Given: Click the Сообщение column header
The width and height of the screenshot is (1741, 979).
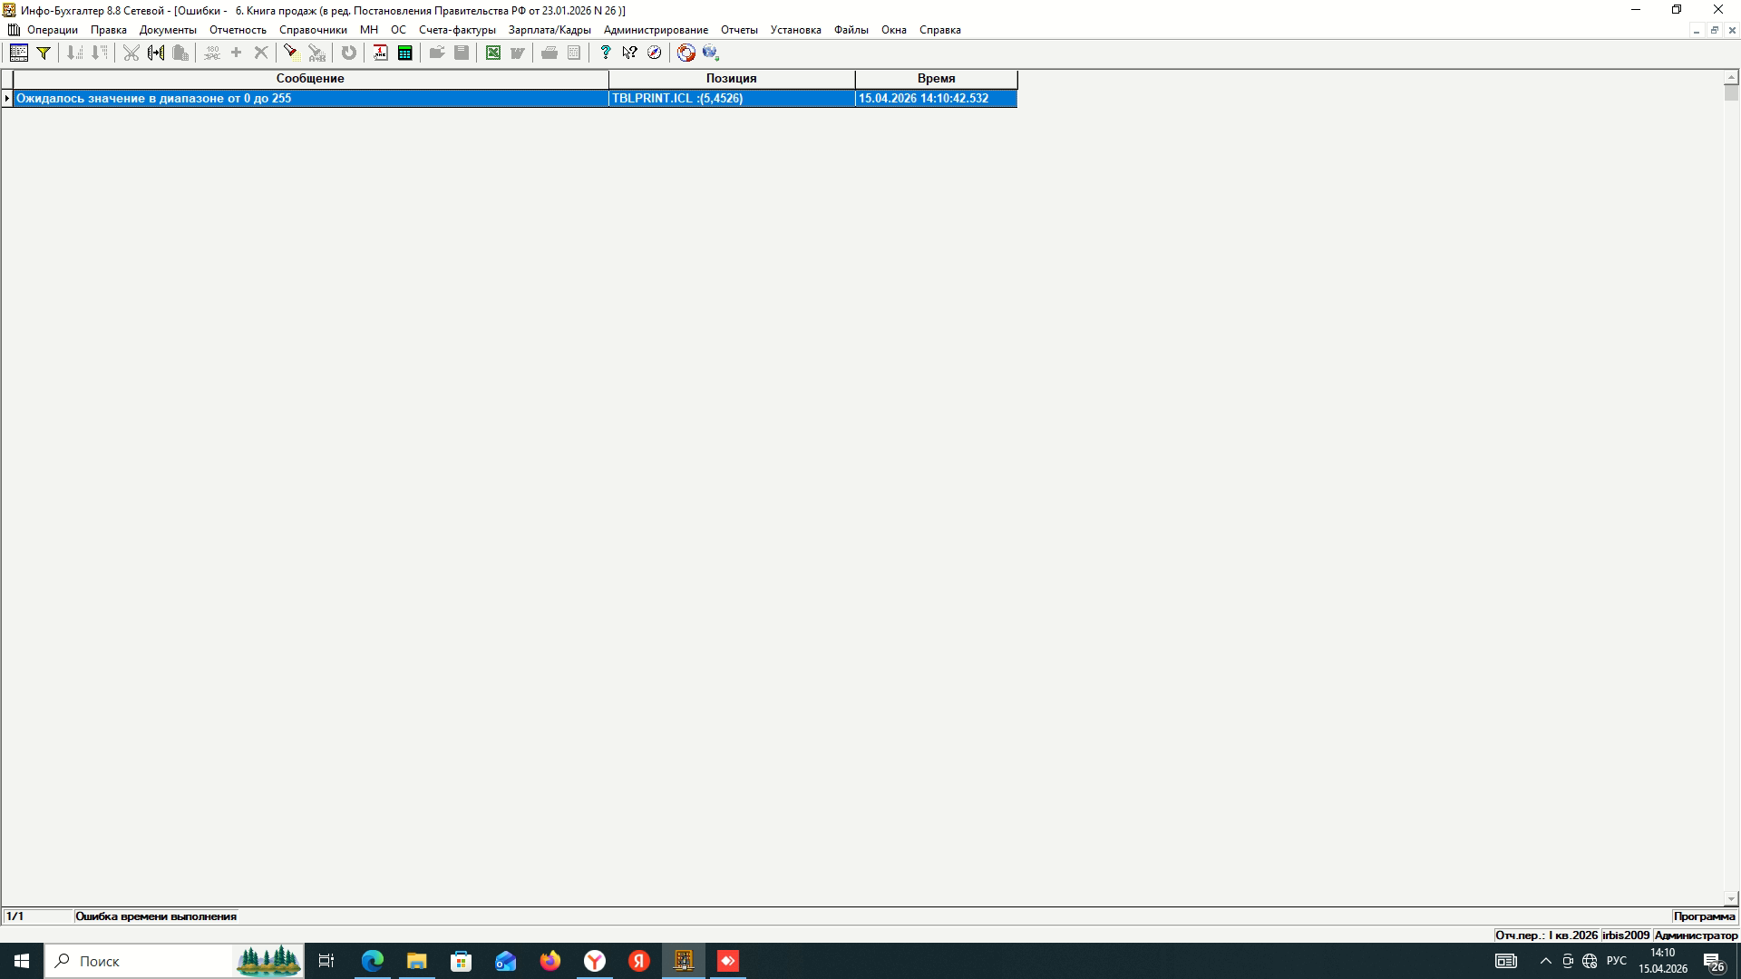Looking at the screenshot, I should click(x=310, y=79).
